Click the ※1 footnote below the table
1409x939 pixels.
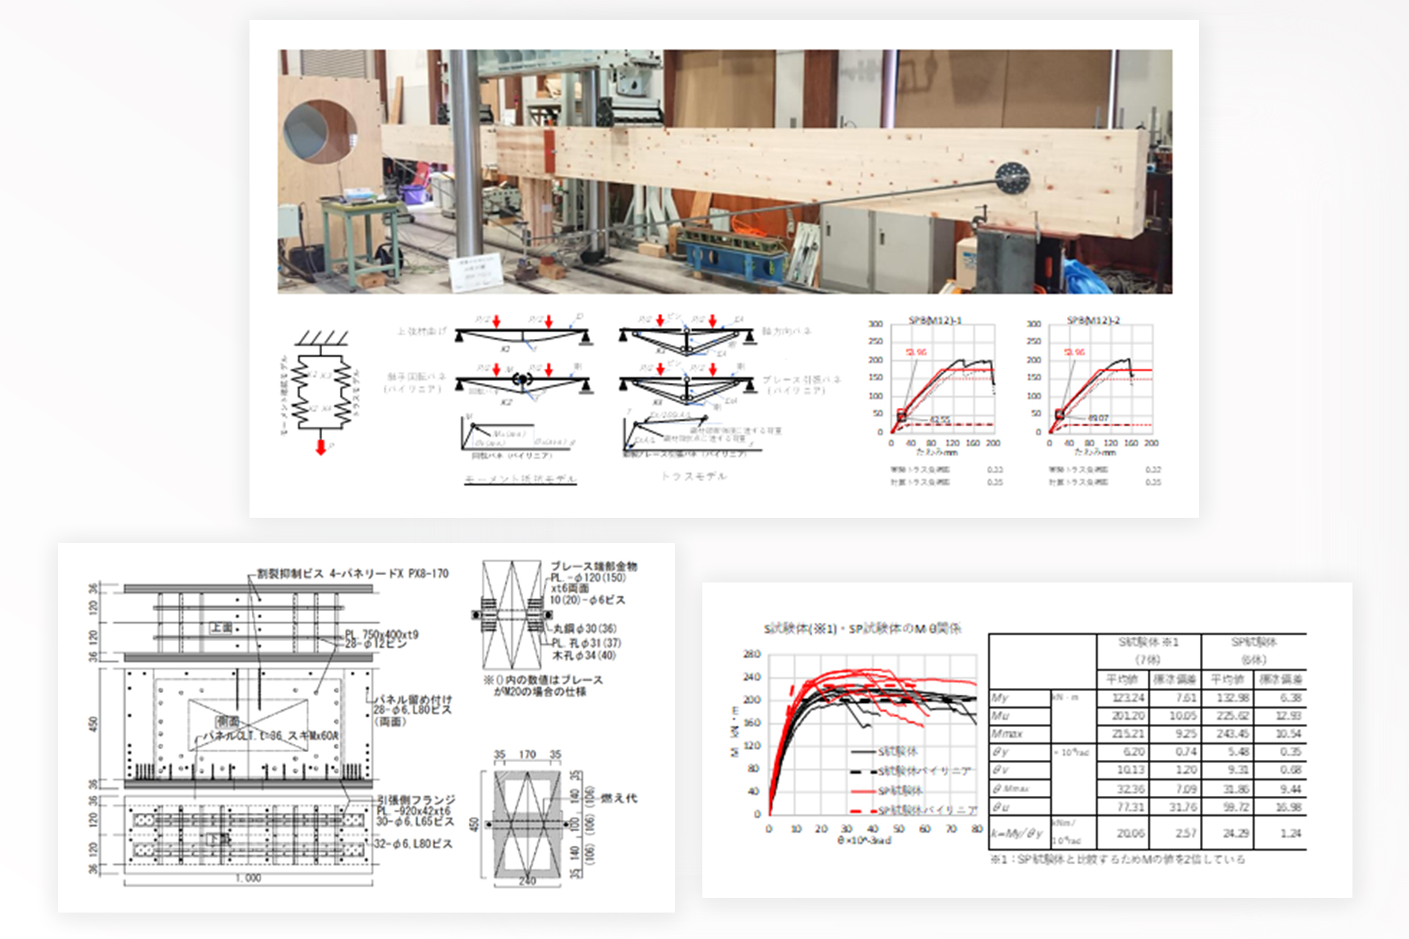1117,859
